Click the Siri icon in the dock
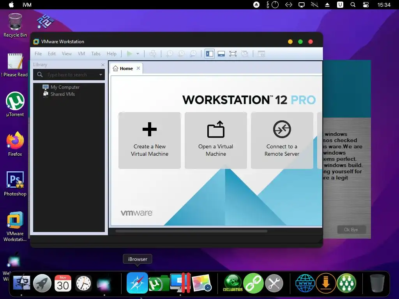The width and height of the screenshot is (399, 299). (104, 283)
